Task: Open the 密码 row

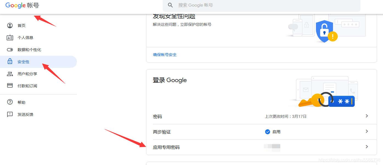Action: pos(261,116)
